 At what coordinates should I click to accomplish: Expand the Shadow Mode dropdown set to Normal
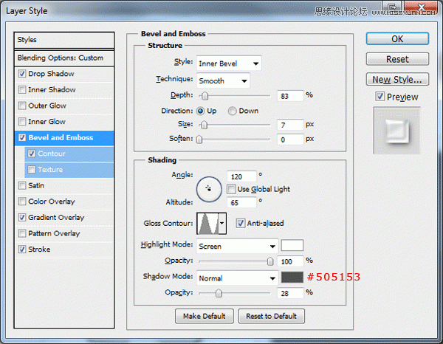tap(236, 278)
